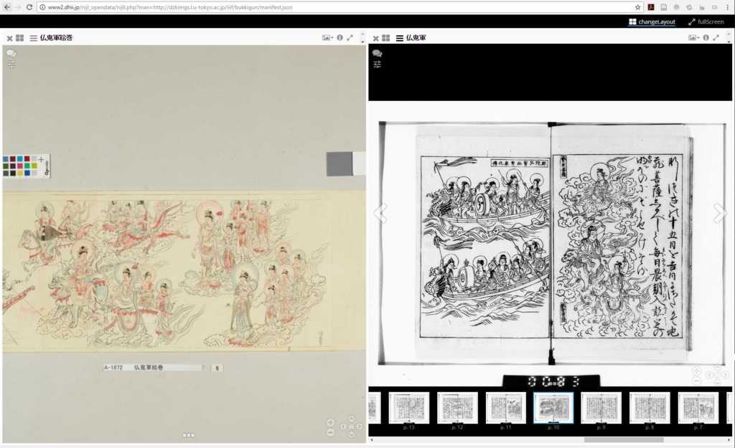The image size is (735, 448).
Task: Select thumbnail p. 7
Action: click(x=698, y=408)
